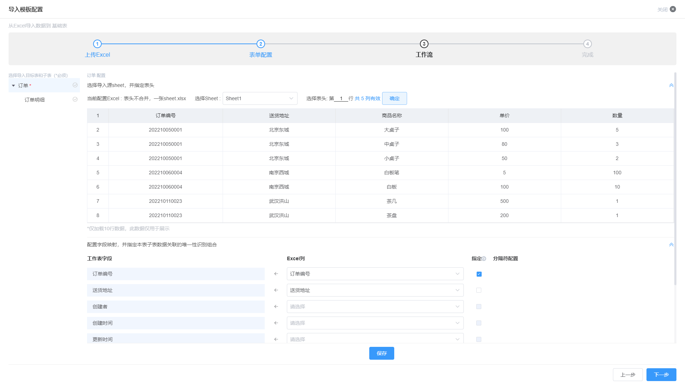The height and width of the screenshot is (385, 685).
Task: Click the 送货地址 table column header
Action: click(x=279, y=115)
